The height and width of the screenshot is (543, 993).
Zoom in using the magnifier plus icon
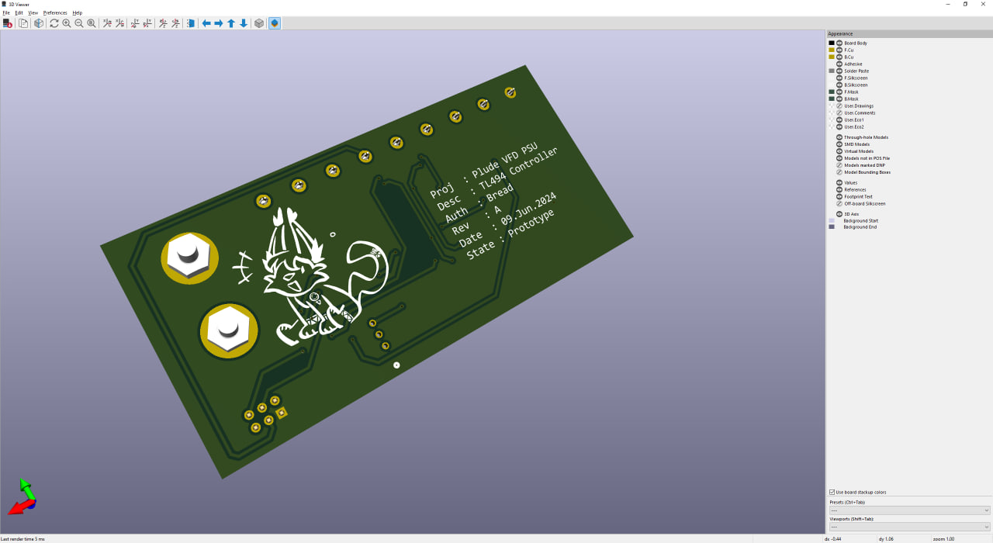tap(67, 23)
